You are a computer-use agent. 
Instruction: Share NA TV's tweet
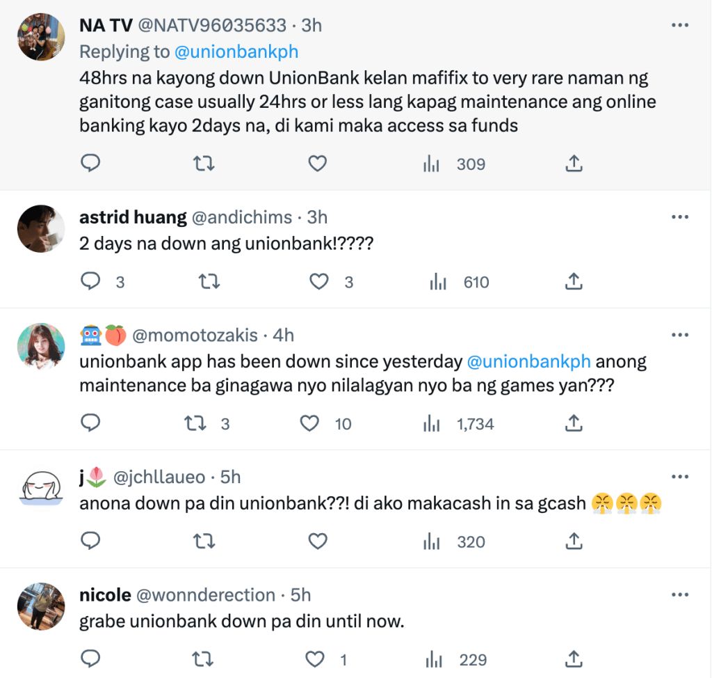[x=573, y=164]
